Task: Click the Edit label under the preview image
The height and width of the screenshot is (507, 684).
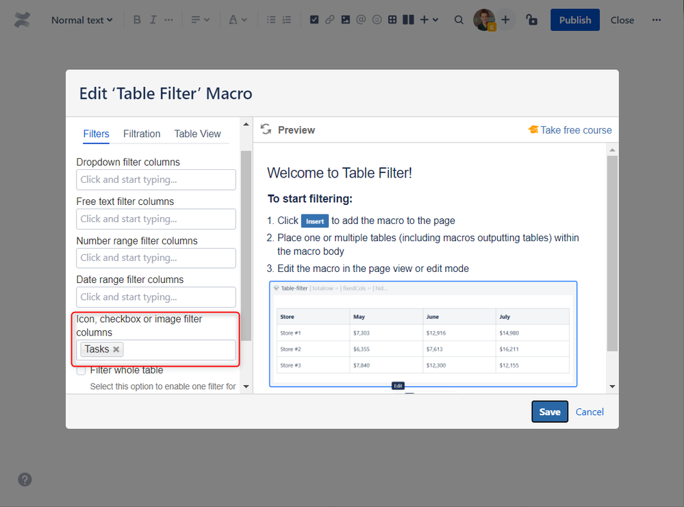Action: 398,386
